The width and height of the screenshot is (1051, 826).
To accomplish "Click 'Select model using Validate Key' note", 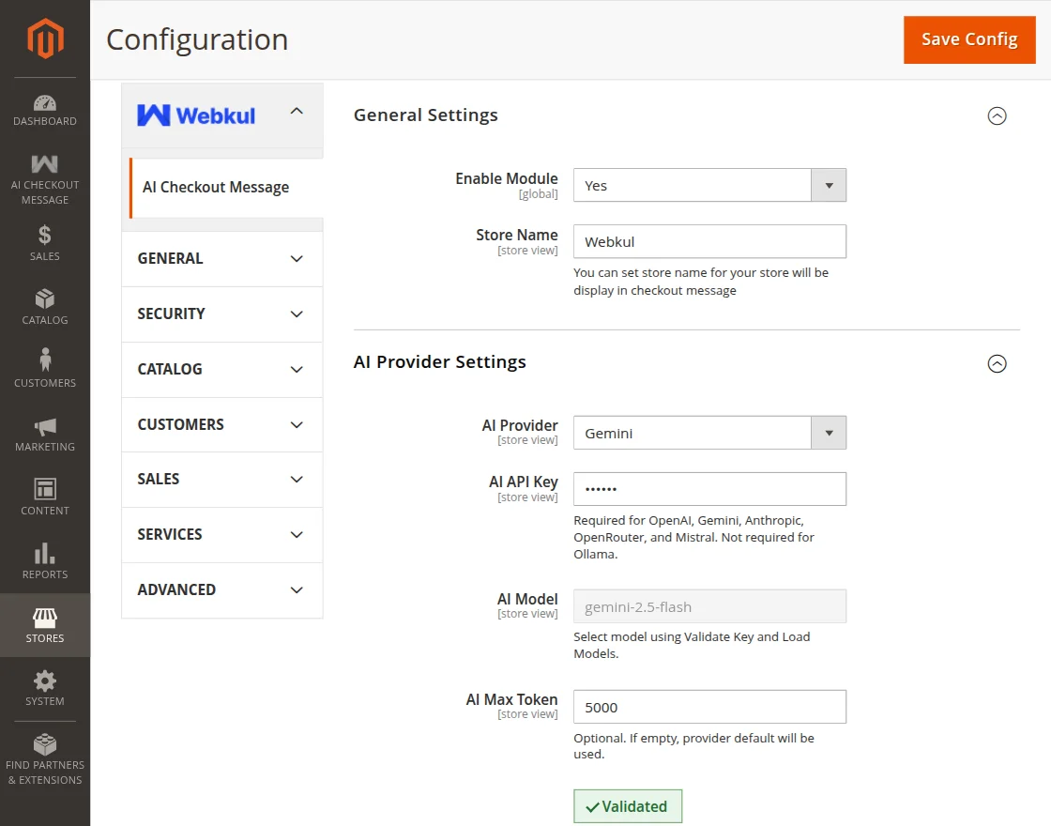I will pos(692,645).
